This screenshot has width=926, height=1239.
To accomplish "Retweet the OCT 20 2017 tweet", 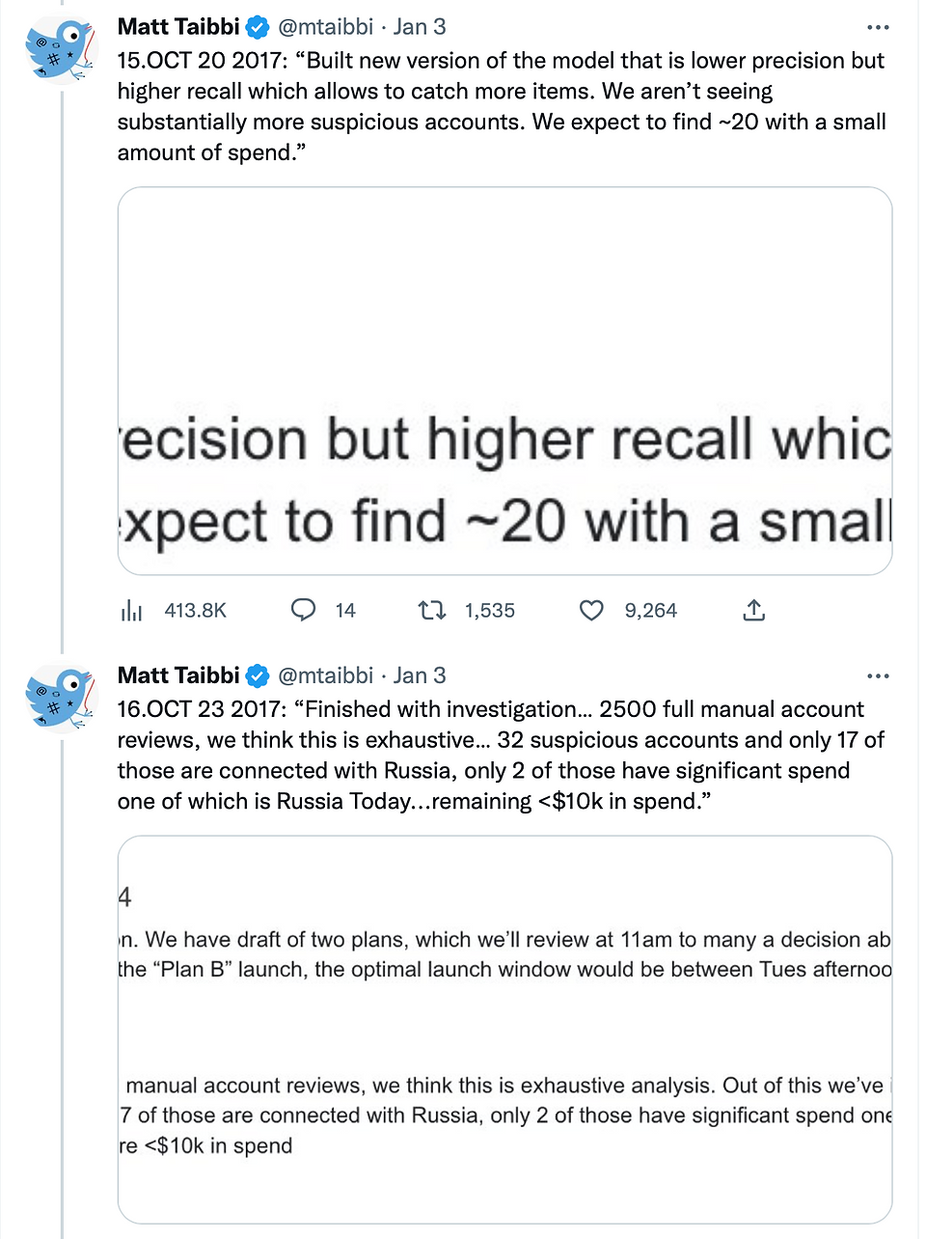I will (432, 610).
